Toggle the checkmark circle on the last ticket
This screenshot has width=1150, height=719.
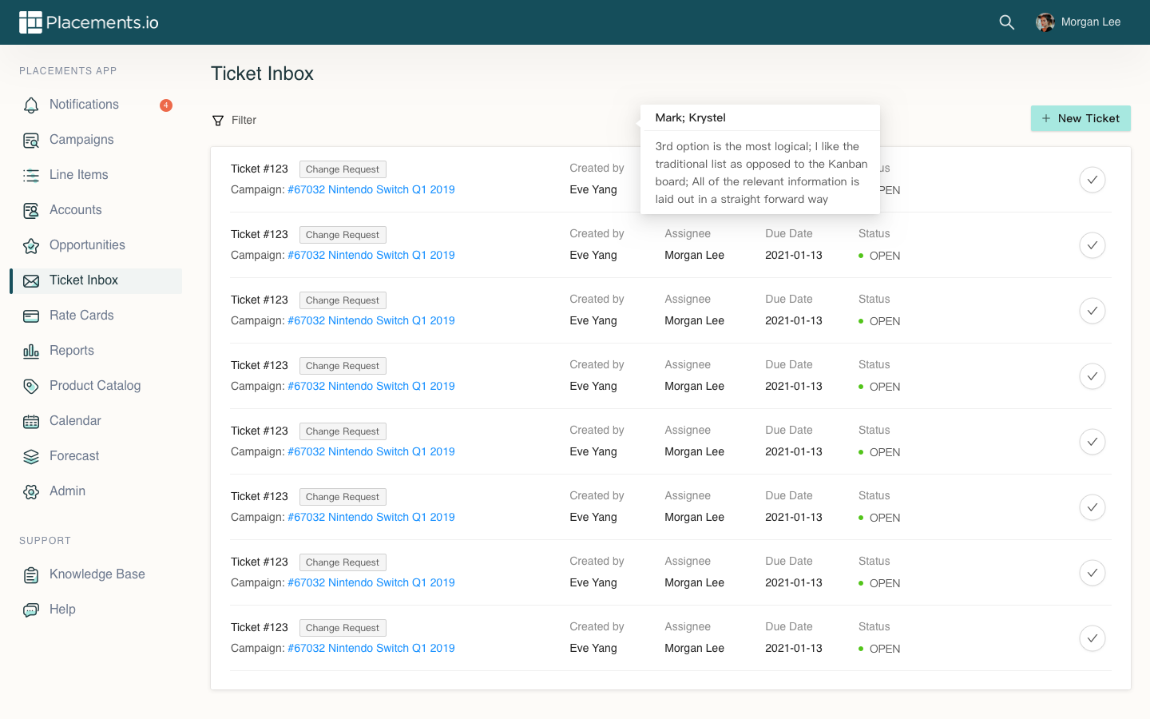[1092, 638]
